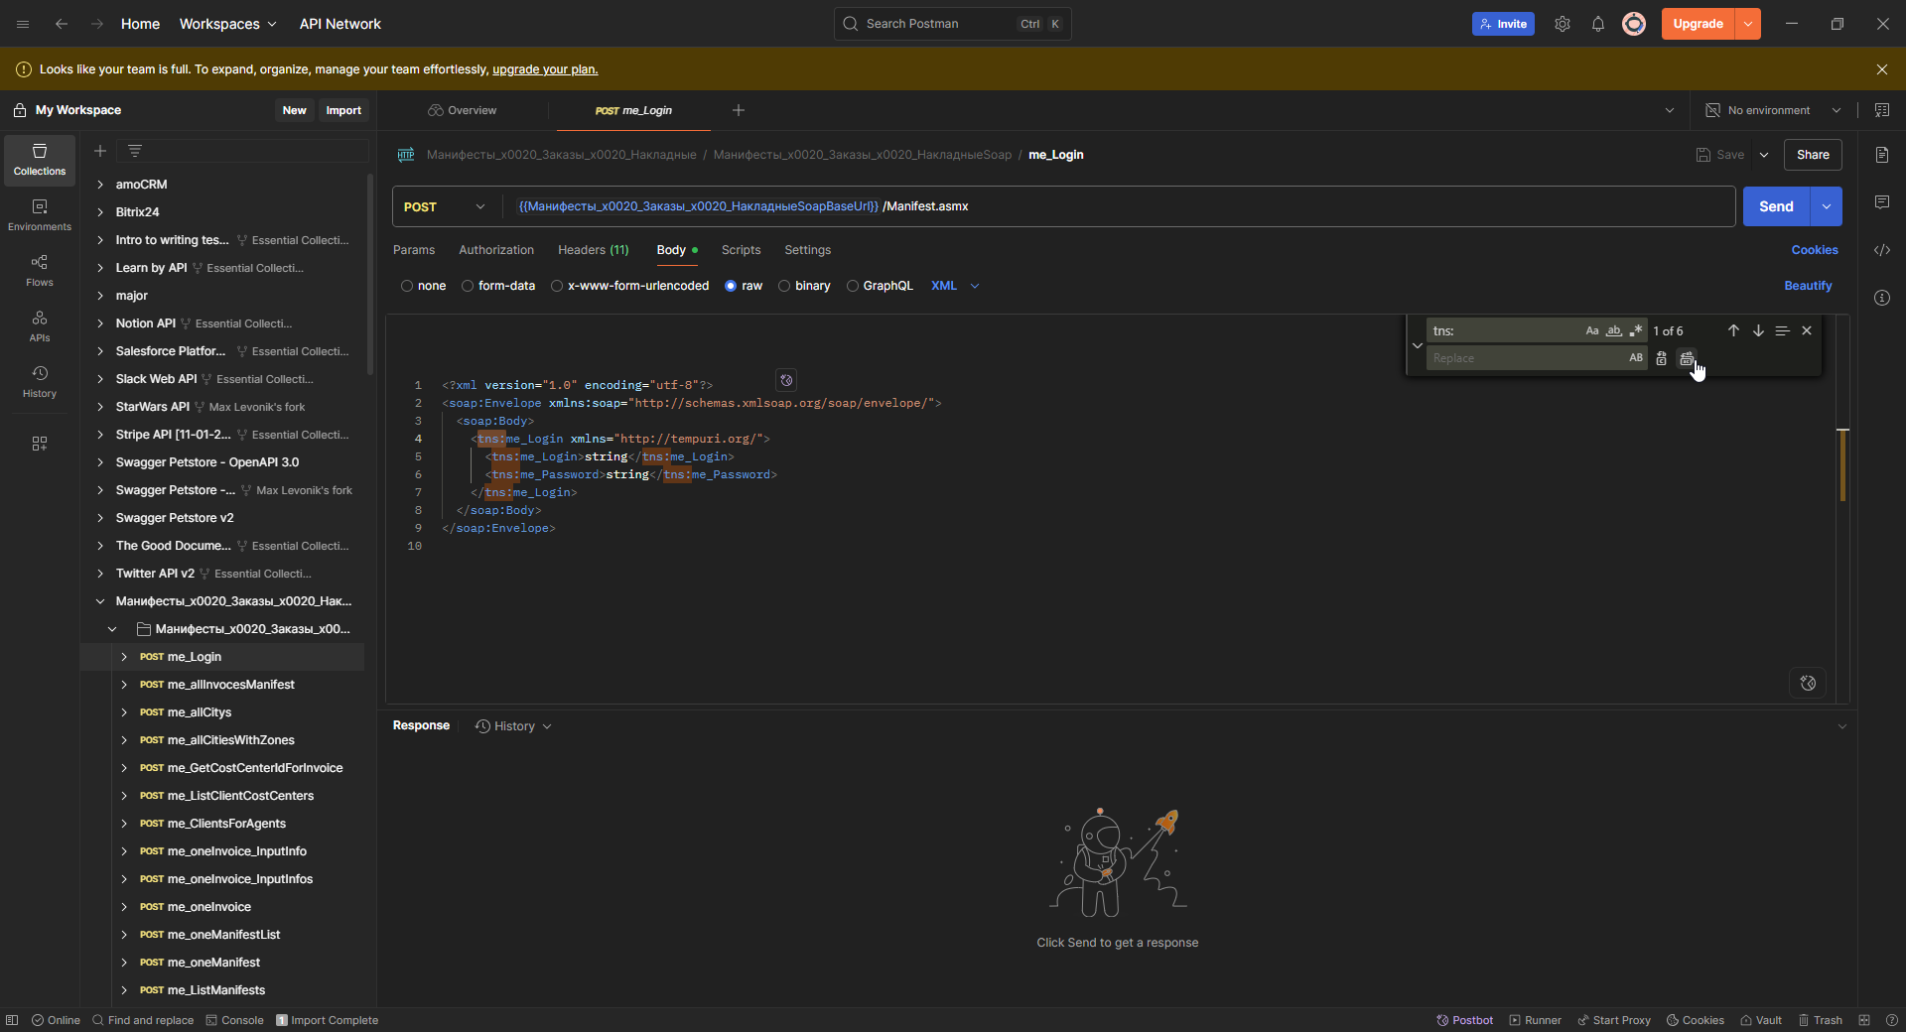Open Runner in the status bar
This screenshot has width=1906, height=1032.
click(x=1535, y=1020)
